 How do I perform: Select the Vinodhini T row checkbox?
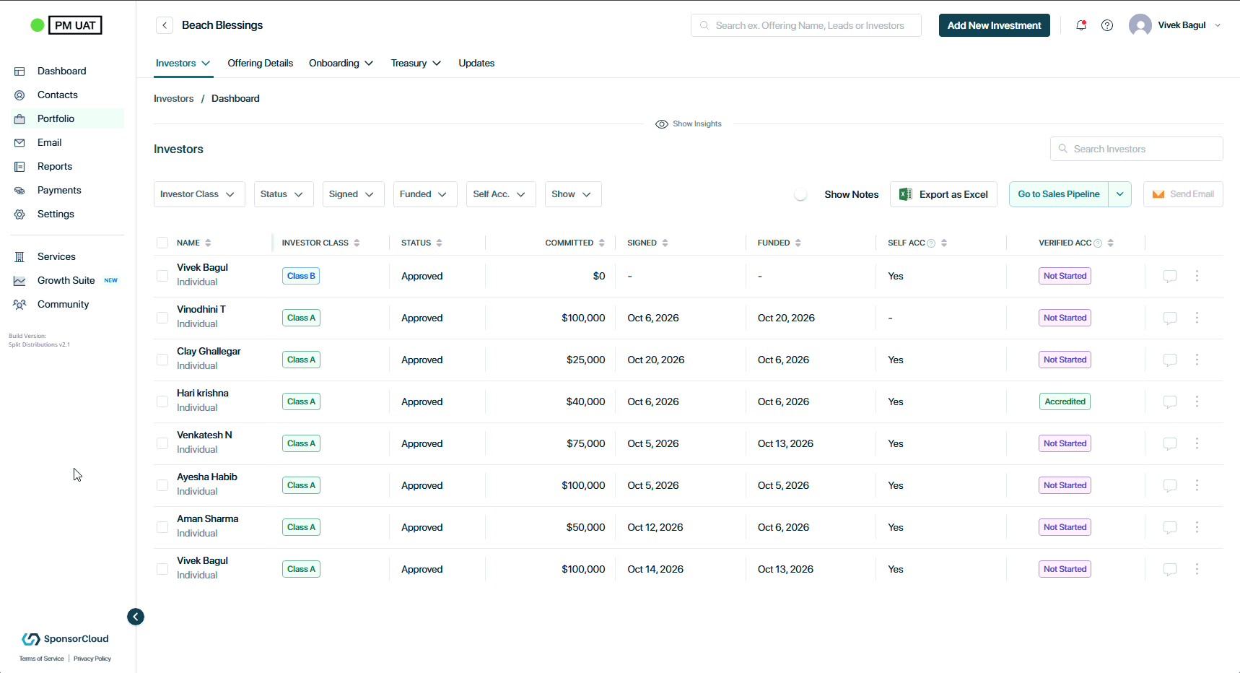coord(162,318)
